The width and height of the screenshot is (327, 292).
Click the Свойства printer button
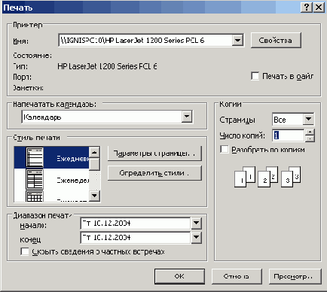pos(276,40)
